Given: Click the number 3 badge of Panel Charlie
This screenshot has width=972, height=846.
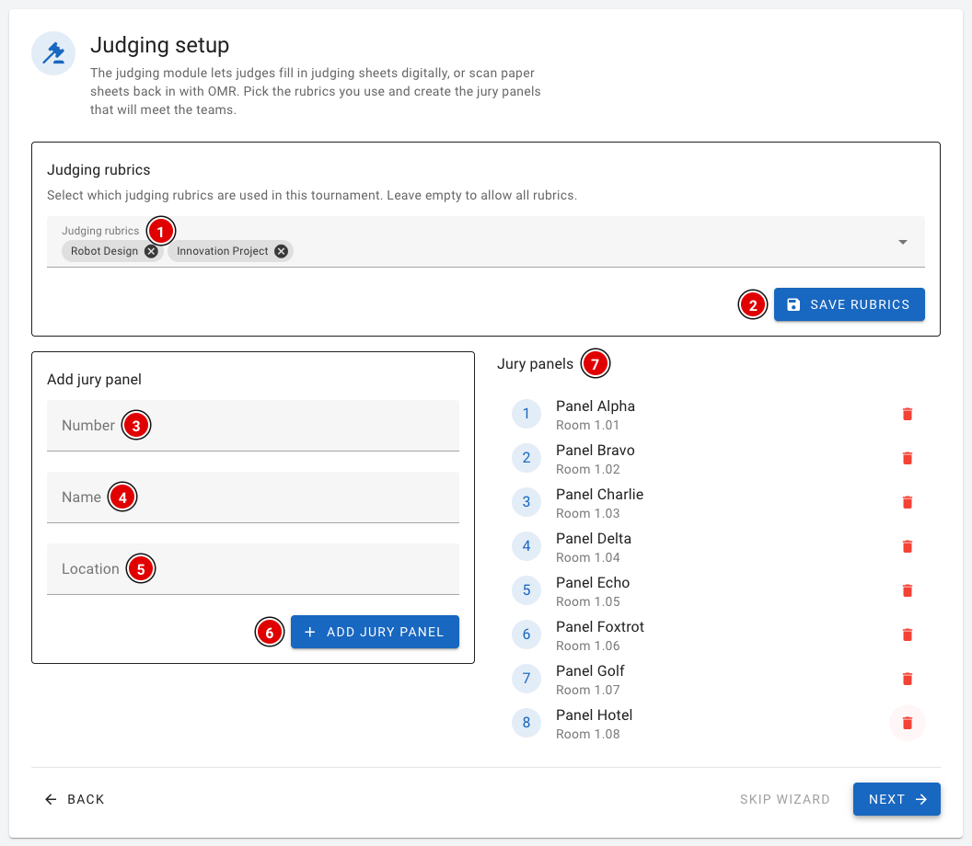Looking at the screenshot, I should [x=526, y=502].
